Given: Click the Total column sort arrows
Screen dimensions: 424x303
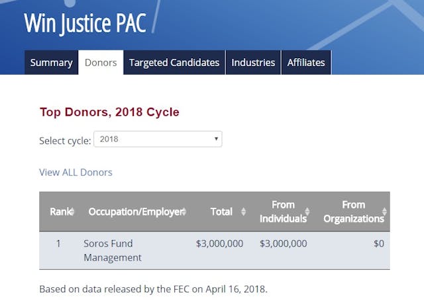Looking at the screenshot, I should point(243,212).
